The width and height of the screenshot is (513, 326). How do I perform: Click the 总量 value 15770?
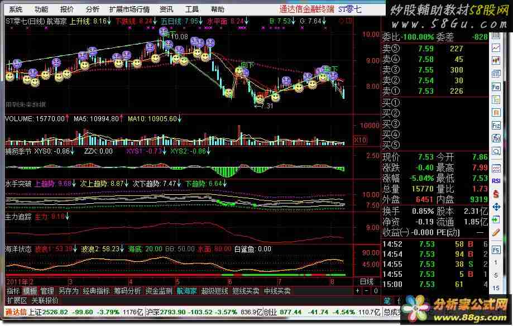[x=423, y=189]
